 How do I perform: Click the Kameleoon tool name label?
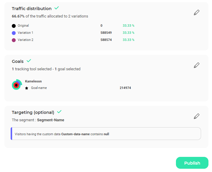pyautogui.click(x=33, y=81)
